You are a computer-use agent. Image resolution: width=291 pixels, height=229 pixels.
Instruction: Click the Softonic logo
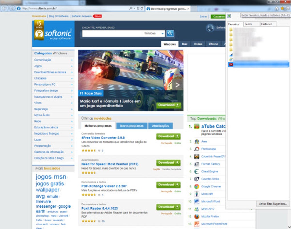tap(53, 34)
